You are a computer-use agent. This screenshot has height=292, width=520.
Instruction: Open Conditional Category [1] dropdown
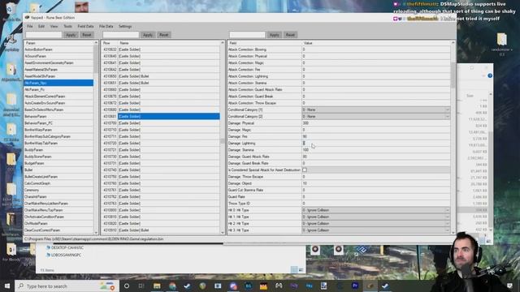click(375, 109)
